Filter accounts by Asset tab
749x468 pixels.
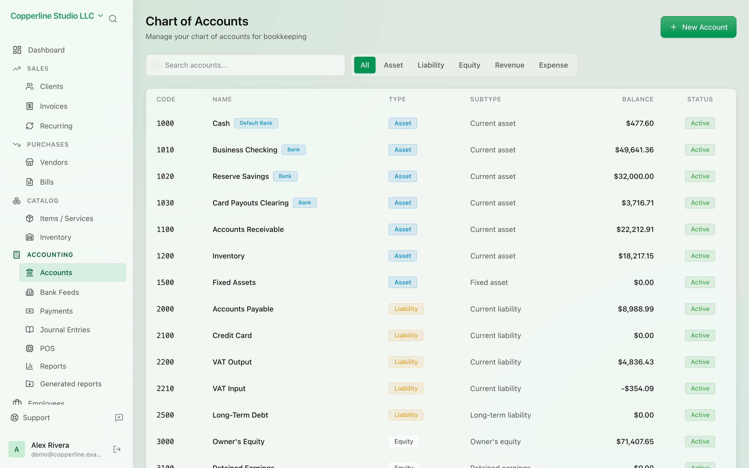(x=393, y=65)
